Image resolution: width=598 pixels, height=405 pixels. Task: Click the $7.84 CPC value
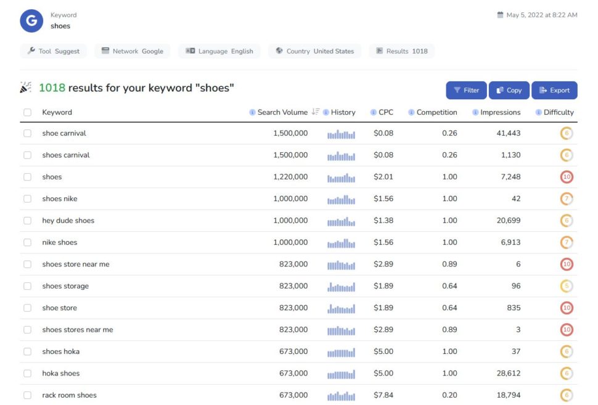pyautogui.click(x=383, y=395)
